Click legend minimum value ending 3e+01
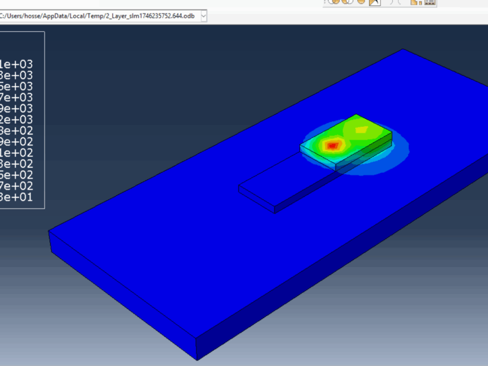 click(x=16, y=197)
